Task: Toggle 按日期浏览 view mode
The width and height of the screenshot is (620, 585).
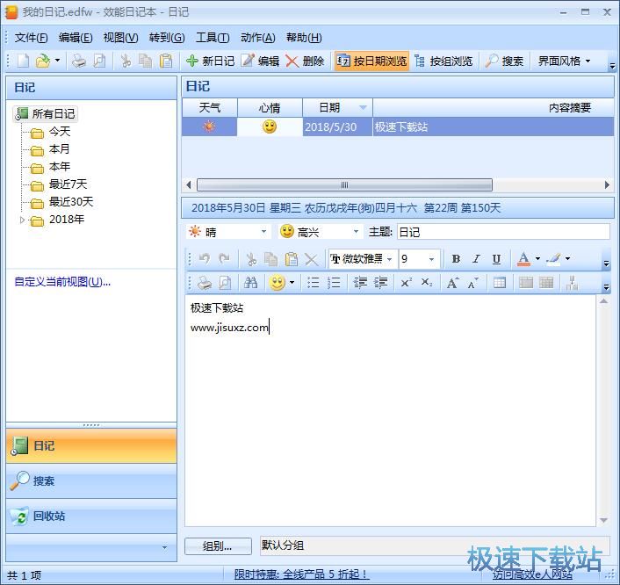Action: point(371,61)
